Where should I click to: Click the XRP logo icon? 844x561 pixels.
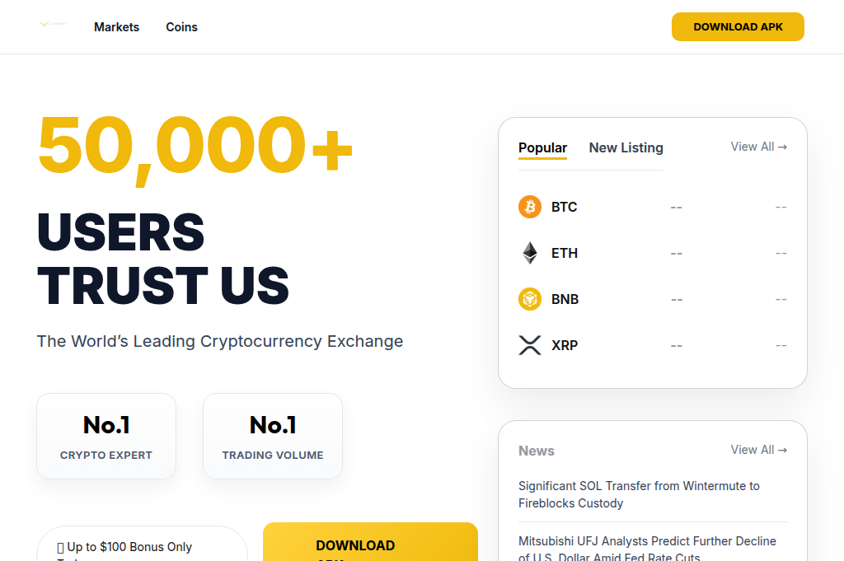[530, 345]
